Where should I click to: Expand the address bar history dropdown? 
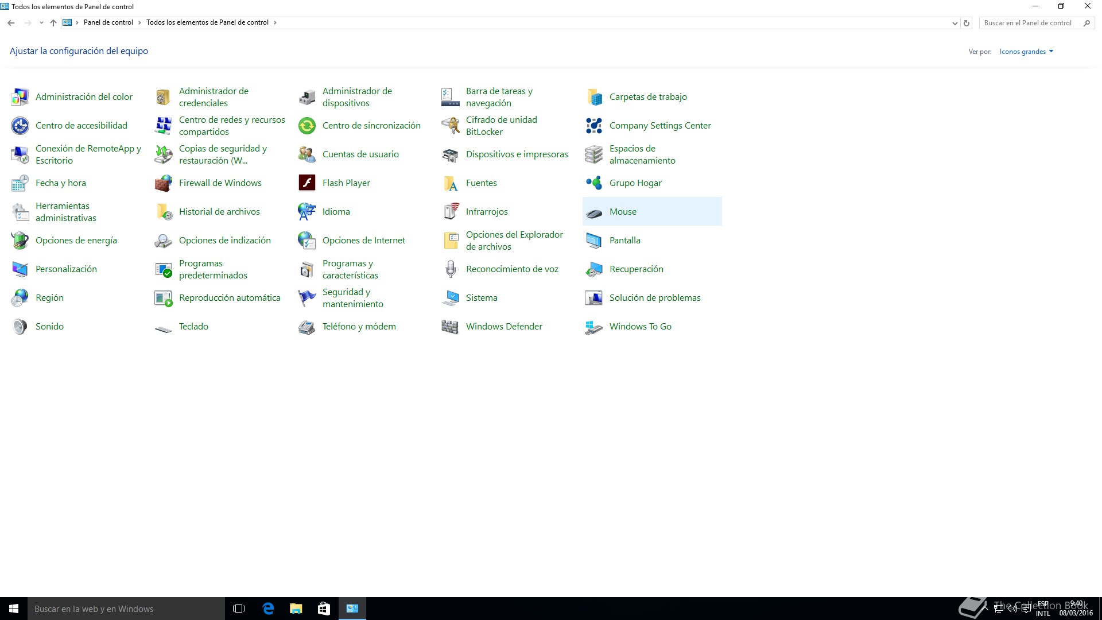tap(954, 23)
